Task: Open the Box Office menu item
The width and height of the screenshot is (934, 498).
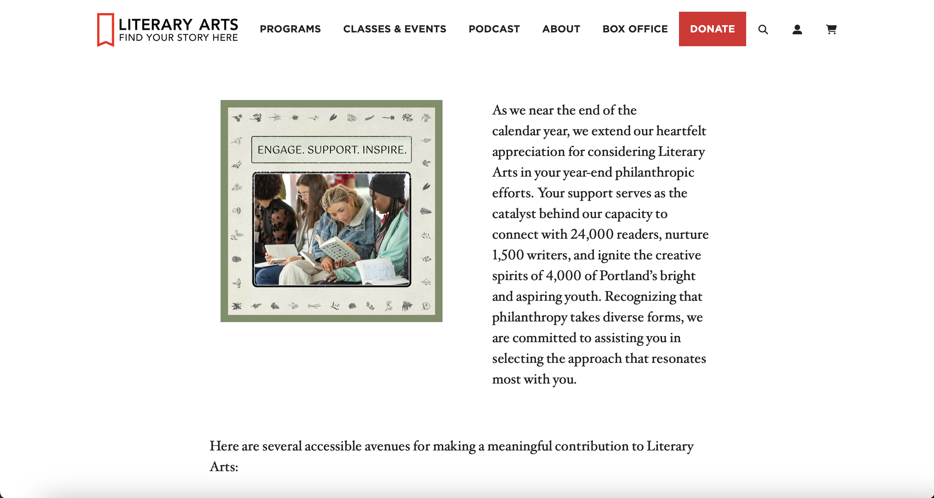Action: (x=635, y=29)
